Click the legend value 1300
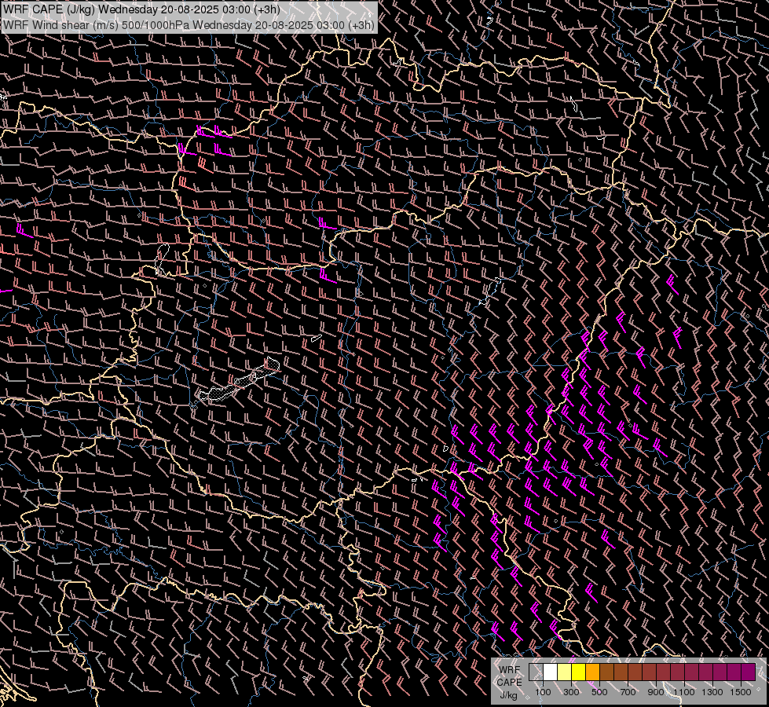 712,692
